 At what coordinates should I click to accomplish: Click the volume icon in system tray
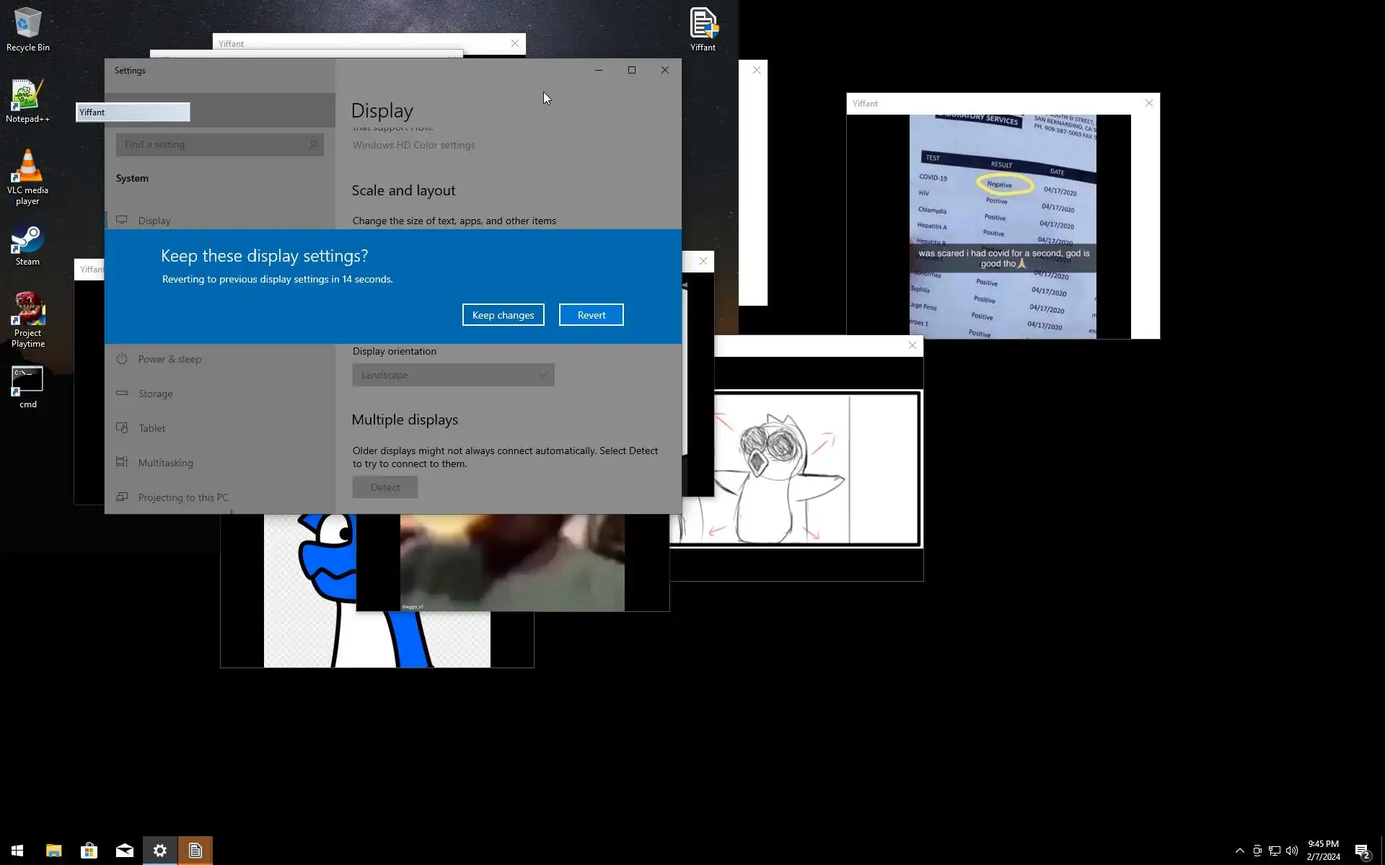click(x=1292, y=851)
